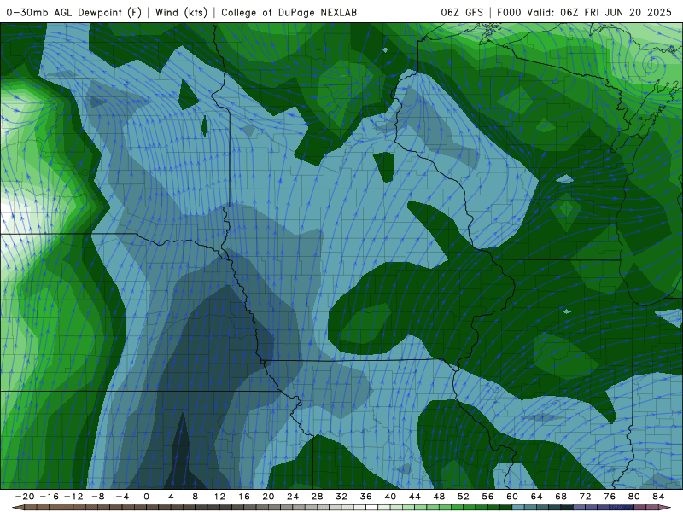Click the '-12' legend label
Screen dimensions: 683x512
click(73, 497)
